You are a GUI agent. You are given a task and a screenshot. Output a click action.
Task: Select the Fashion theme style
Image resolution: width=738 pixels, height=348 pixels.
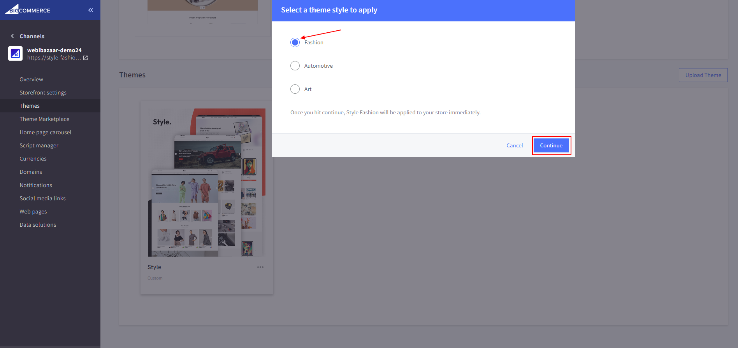point(295,42)
